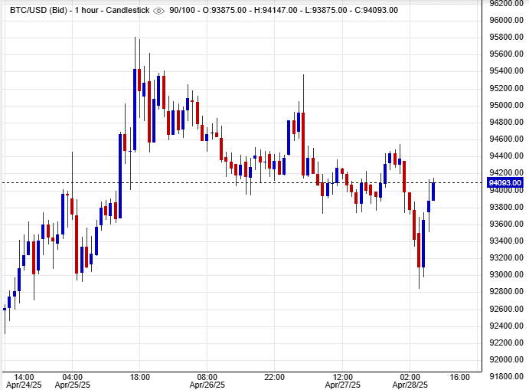Click the 95000.00 price axis label
Screen dimensions: 529x390
[x=505, y=105]
